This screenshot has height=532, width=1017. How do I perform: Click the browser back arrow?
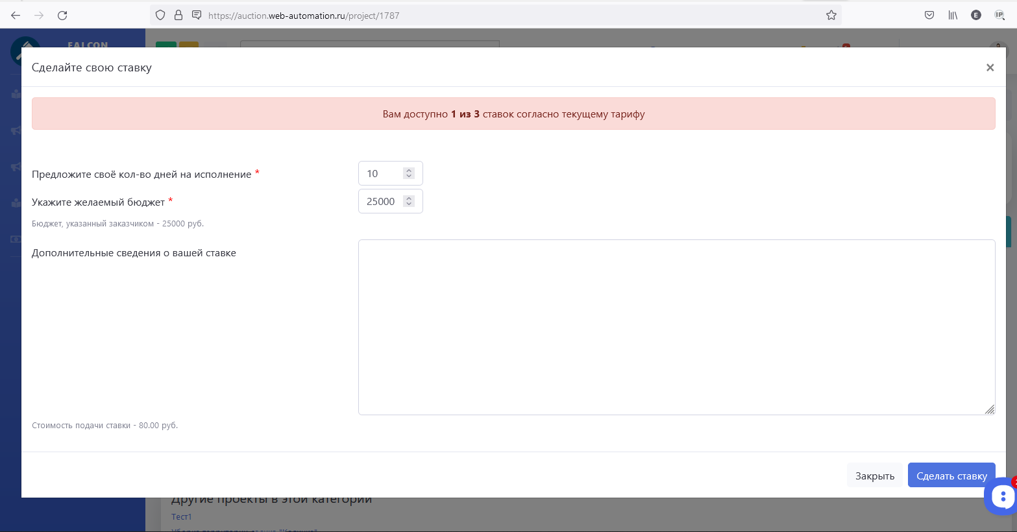click(16, 16)
